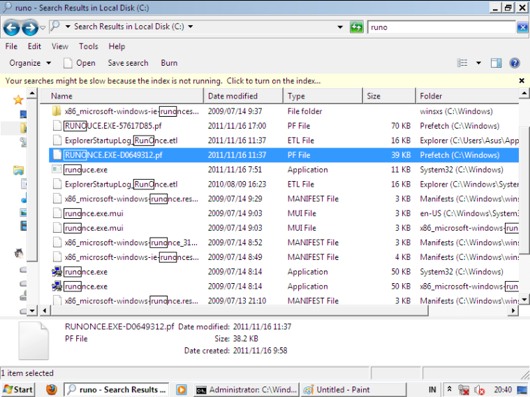The height and width of the screenshot is (397, 530).
Task: Sort by the Size column header
Action: coord(389,96)
